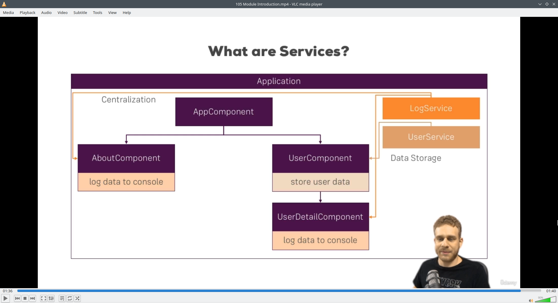The image size is (558, 303).
Task: Click the total time 01:40 label
Action: pyautogui.click(x=551, y=291)
